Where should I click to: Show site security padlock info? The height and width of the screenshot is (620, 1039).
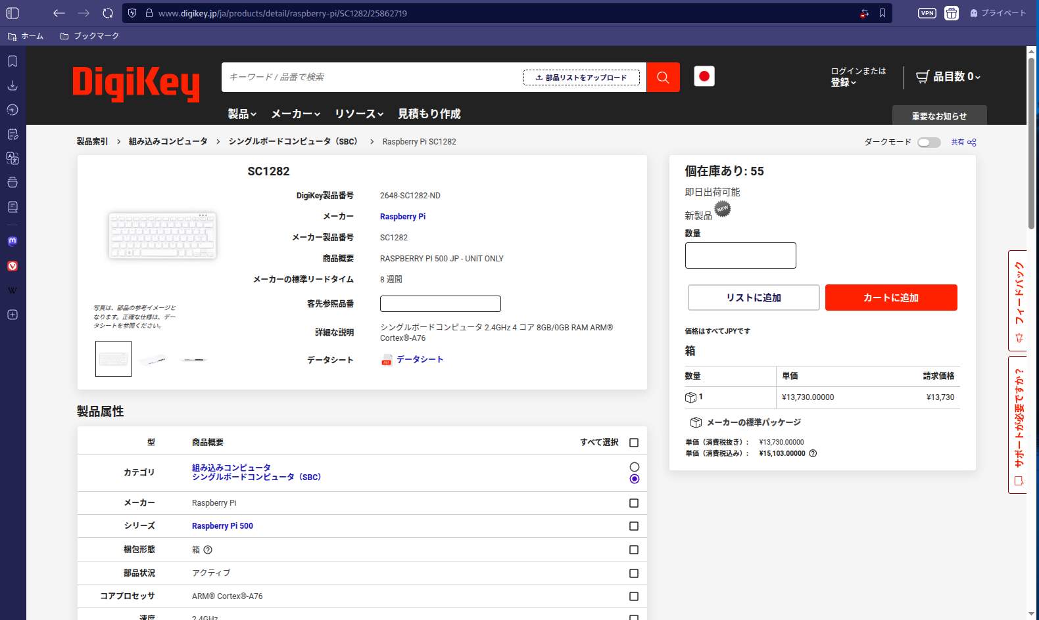point(149,13)
